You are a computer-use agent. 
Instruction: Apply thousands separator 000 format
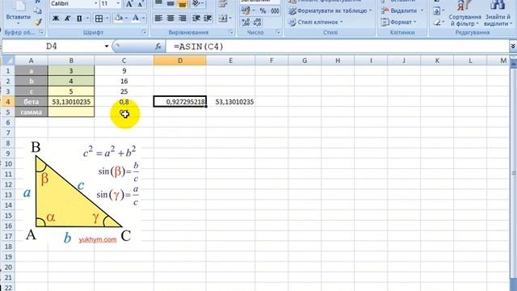(275, 11)
